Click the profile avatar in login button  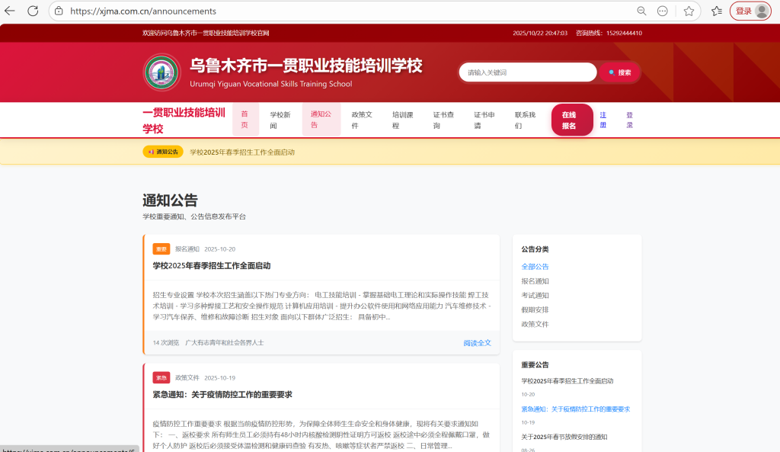point(761,11)
